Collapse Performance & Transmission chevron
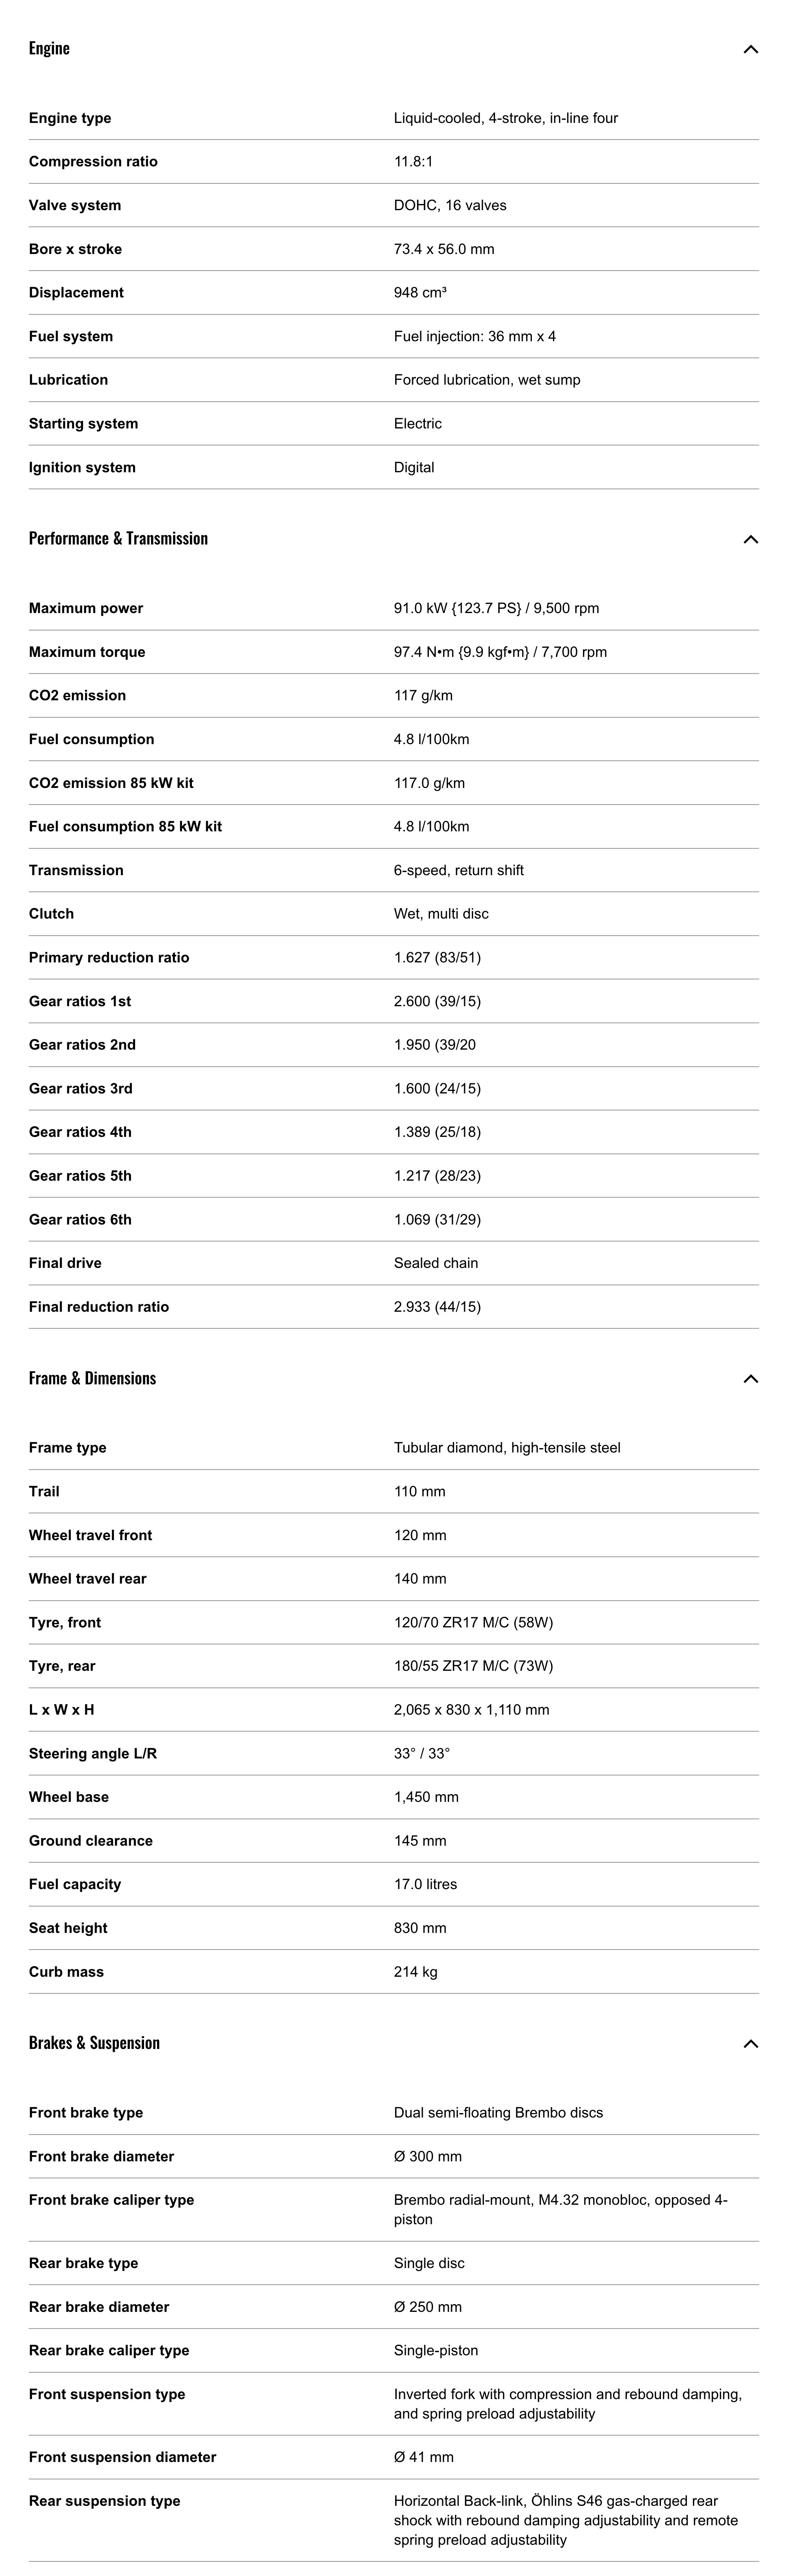Screen dimensions: 792x2576 tap(750, 539)
